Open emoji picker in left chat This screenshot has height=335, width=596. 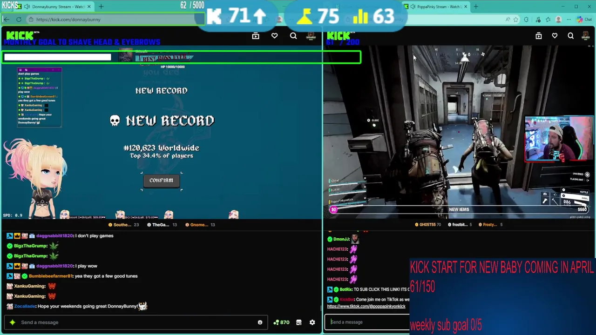coord(260,322)
